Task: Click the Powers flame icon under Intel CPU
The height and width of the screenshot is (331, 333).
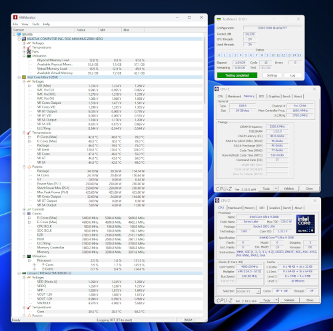Action: click(x=29, y=166)
